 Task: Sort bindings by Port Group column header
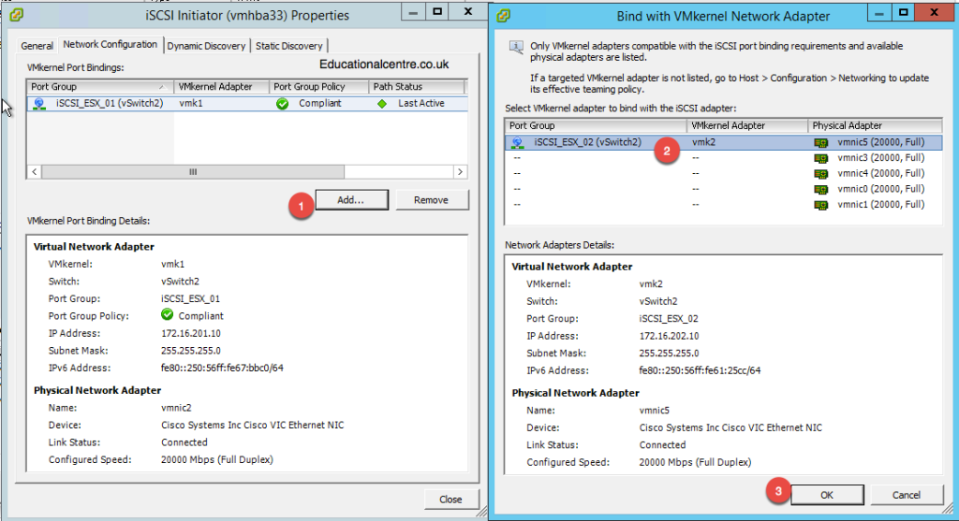click(100, 87)
